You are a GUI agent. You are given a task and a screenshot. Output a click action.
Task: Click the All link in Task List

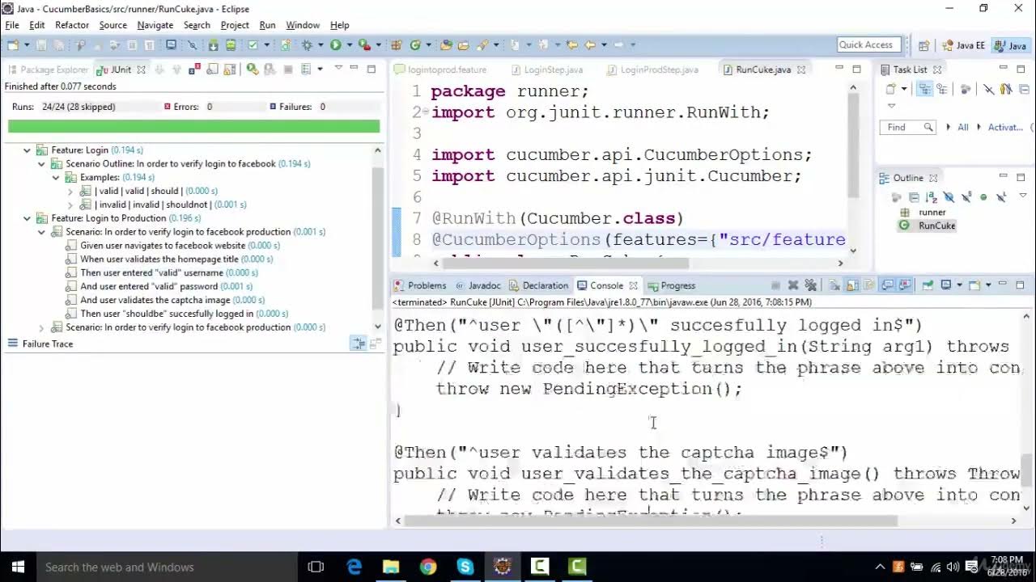[963, 127]
